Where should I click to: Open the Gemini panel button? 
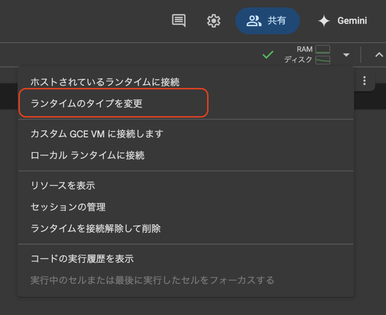coord(352,21)
